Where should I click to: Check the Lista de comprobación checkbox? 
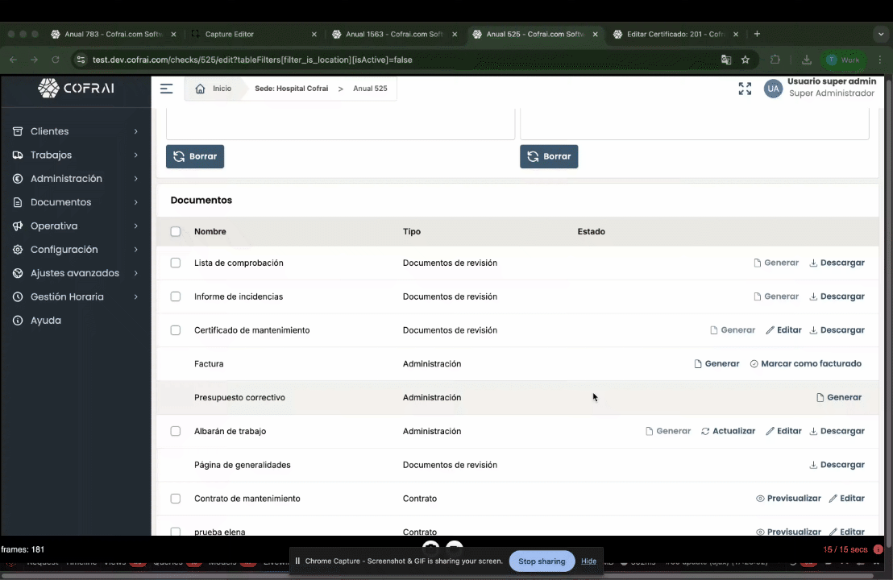click(176, 263)
